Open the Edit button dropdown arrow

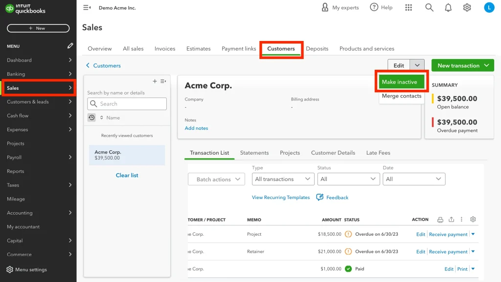click(417, 65)
